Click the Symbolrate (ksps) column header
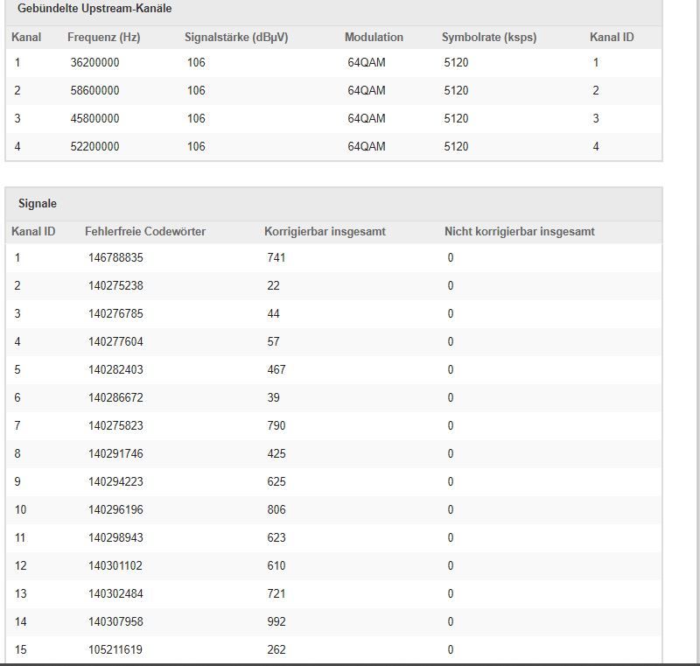The width and height of the screenshot is (700, 666). coord(488,38)
